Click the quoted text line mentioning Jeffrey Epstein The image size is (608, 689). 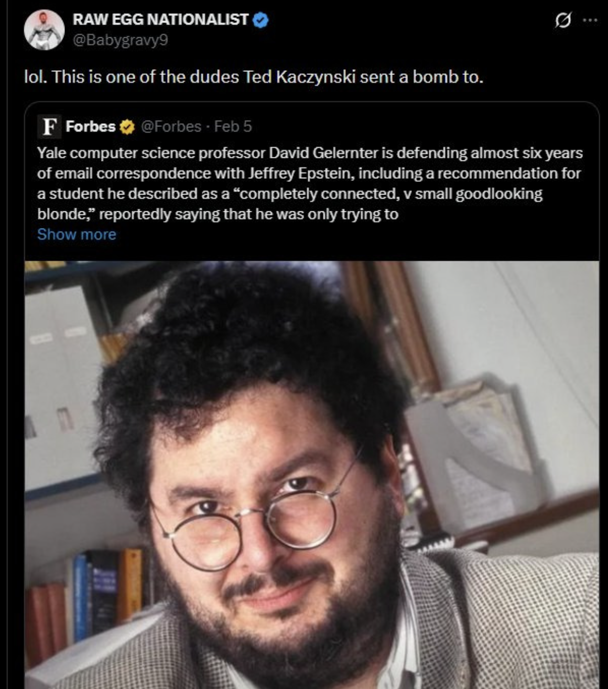309,173
